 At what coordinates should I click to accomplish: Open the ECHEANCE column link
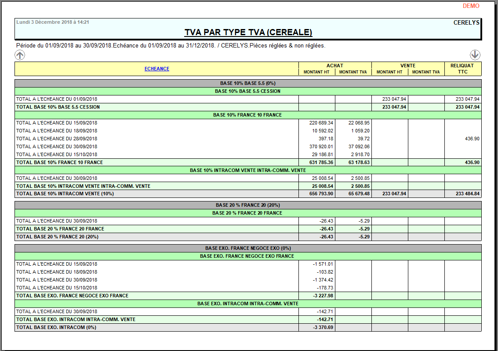pyautogui.click(x=157, y=69)
